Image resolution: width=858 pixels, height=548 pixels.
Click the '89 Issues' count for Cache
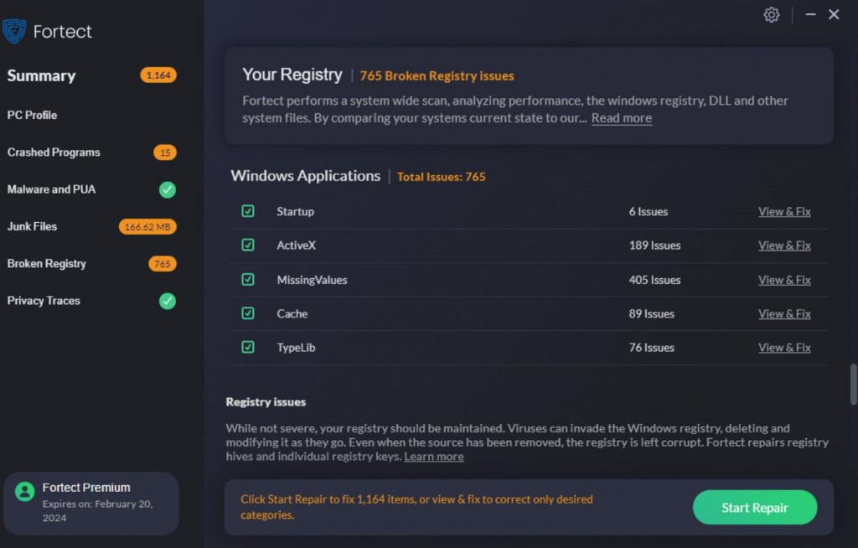coord(652,313)
